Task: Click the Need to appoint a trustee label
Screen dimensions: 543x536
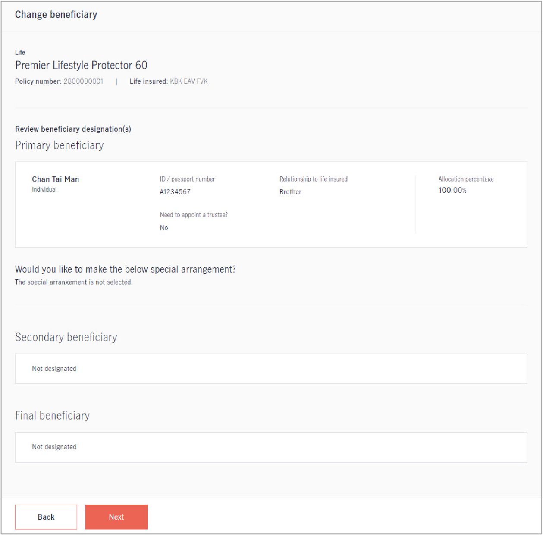Action: 194,215
